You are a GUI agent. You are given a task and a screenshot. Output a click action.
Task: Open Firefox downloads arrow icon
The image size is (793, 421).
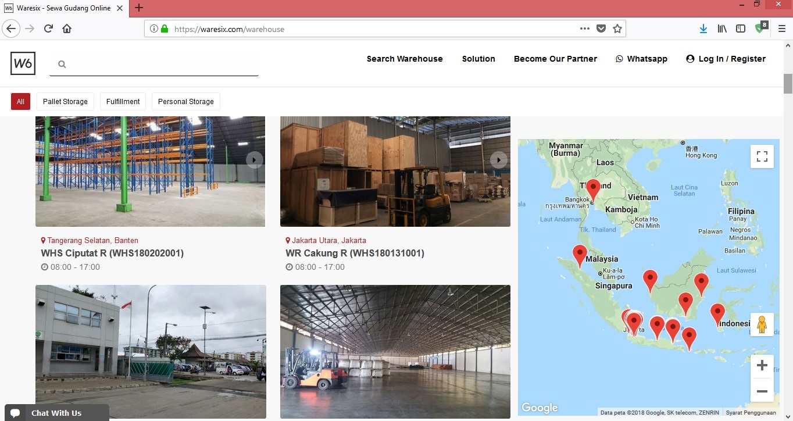703,28
